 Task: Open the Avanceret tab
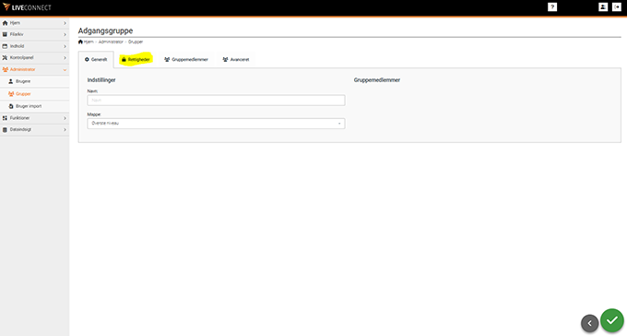[236, 59]
